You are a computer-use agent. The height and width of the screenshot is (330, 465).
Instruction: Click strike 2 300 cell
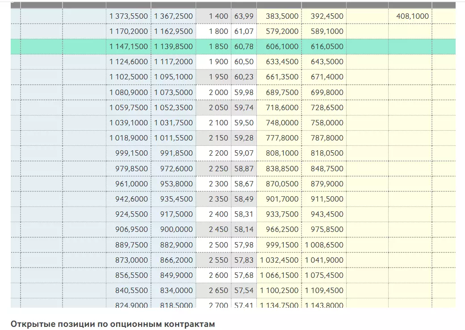coord(214,184)
